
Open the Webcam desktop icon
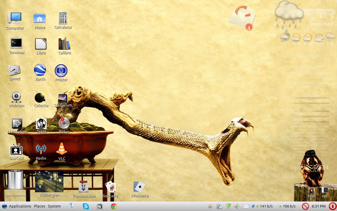[16, 97]
